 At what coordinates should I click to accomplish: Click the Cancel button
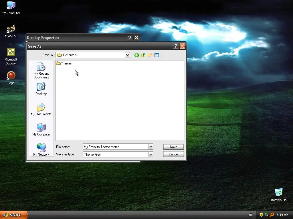[x=173, y=154]
